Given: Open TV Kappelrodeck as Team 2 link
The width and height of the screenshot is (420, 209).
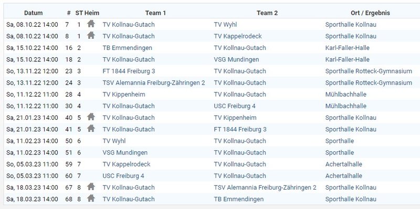Looking at the screenshot, I should [x=238, y=36].
